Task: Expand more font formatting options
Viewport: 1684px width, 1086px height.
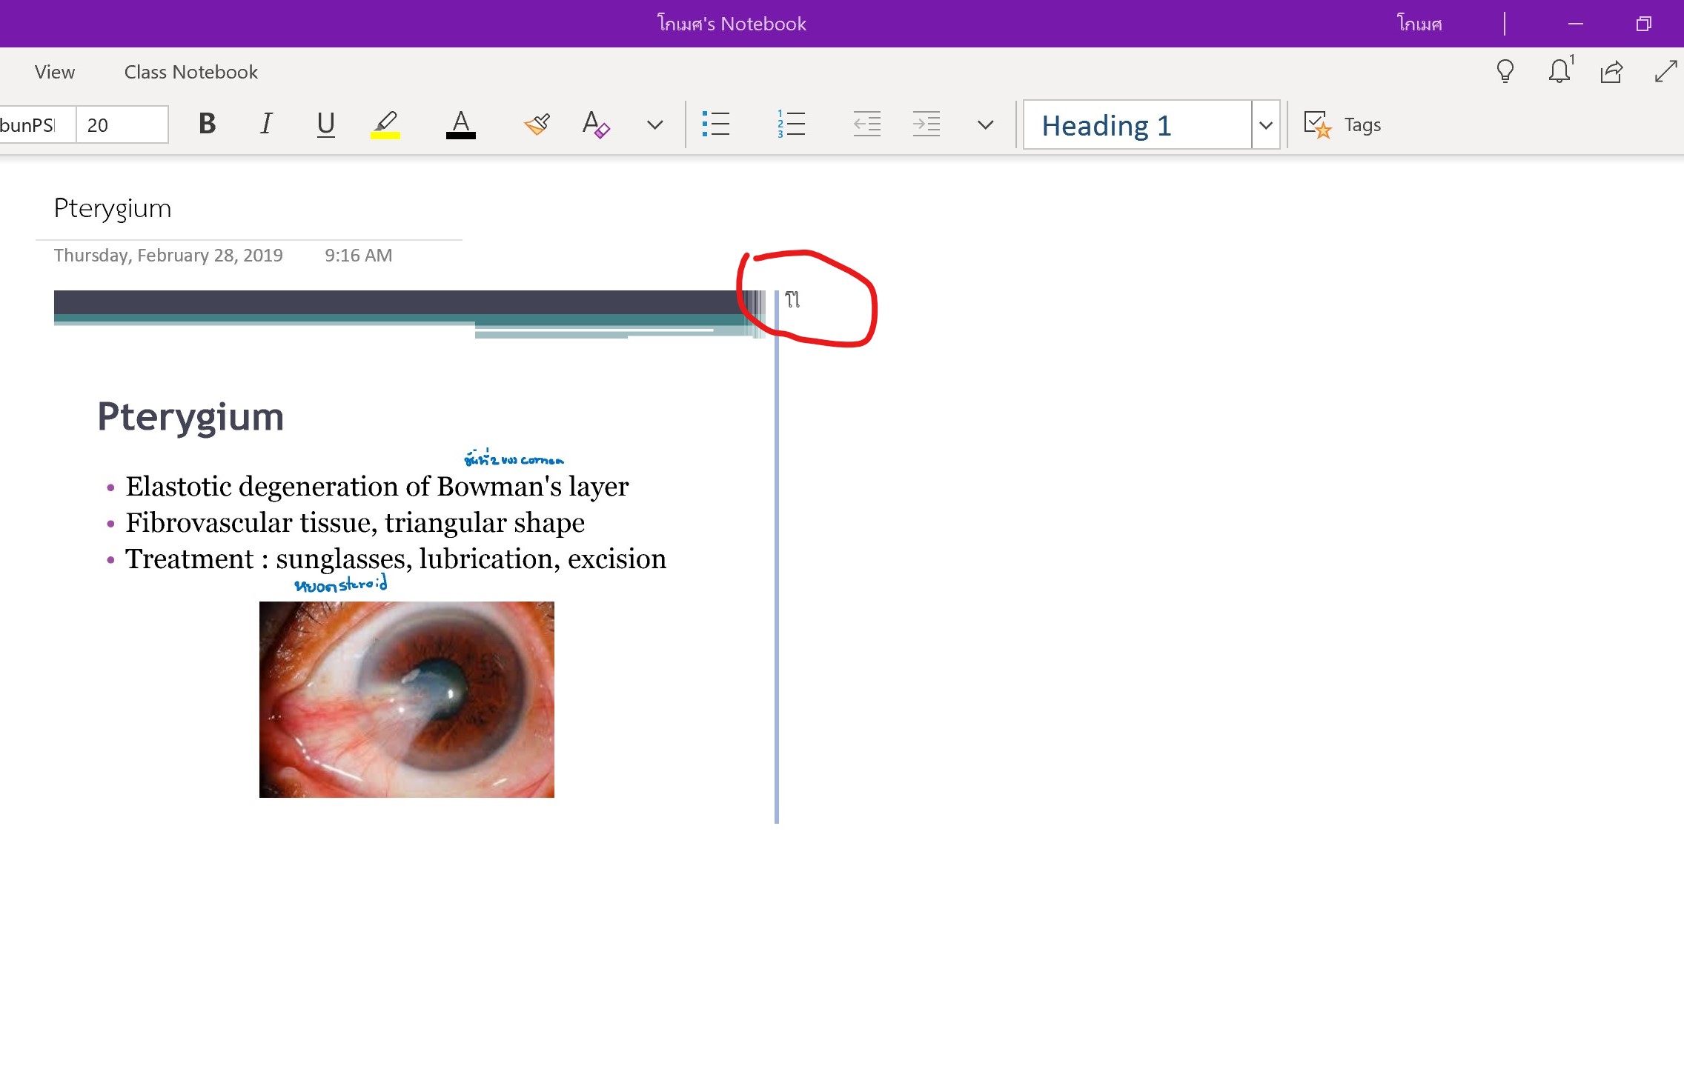Action: tap(654, 124)
